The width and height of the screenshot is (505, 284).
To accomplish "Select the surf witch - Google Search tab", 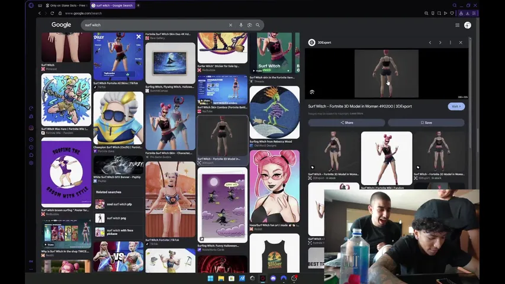I will tap(112, 5).
